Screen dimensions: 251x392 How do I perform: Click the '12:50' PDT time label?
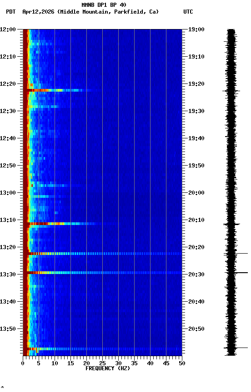(x=8, y=166)
